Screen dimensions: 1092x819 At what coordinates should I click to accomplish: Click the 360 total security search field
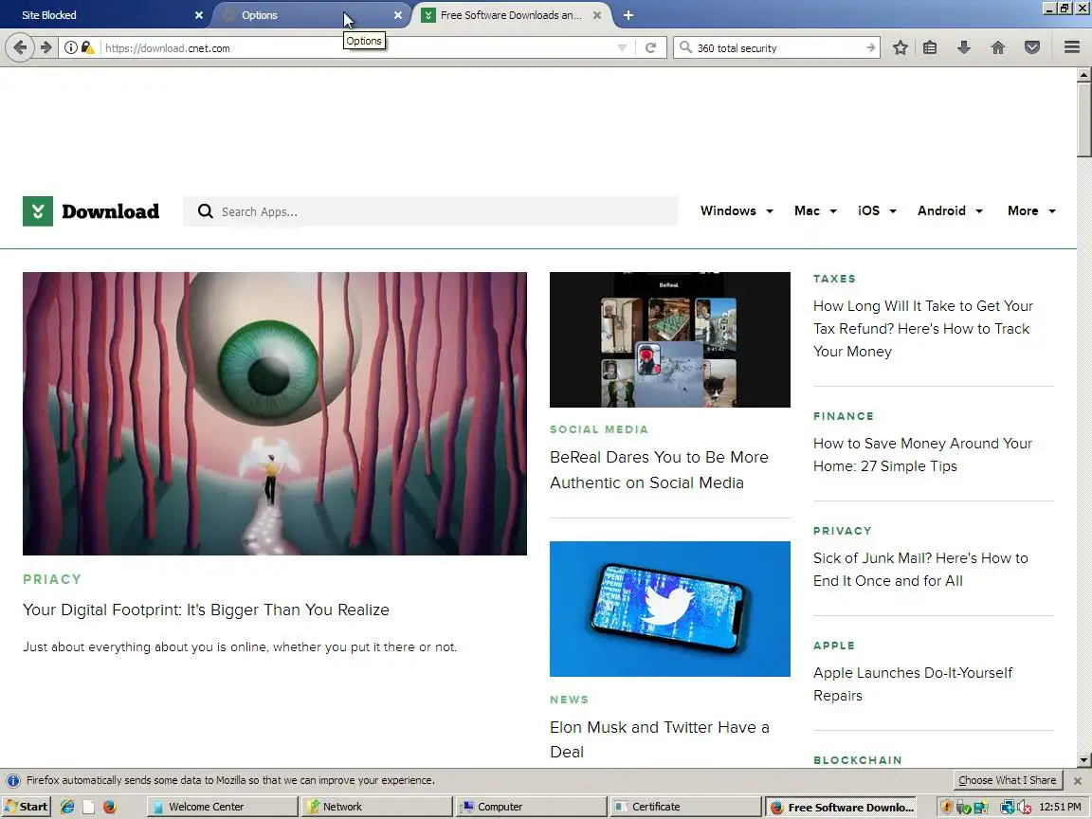(x=778, y=47)
